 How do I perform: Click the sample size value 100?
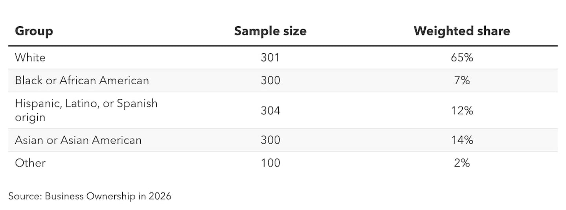pyautogui.click(x=270, y=163)
